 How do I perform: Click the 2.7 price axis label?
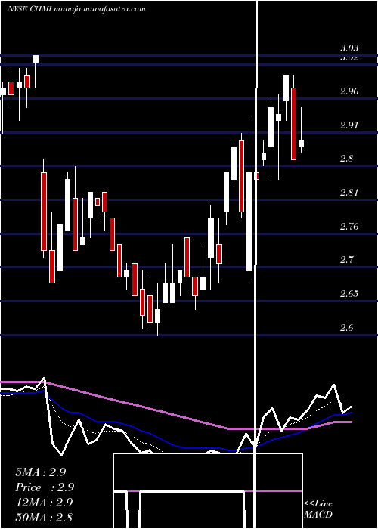pyautogui.click(x=347, y=260)
